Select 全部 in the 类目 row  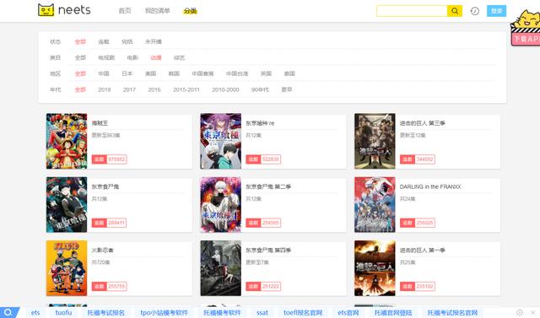click(80, 57)
